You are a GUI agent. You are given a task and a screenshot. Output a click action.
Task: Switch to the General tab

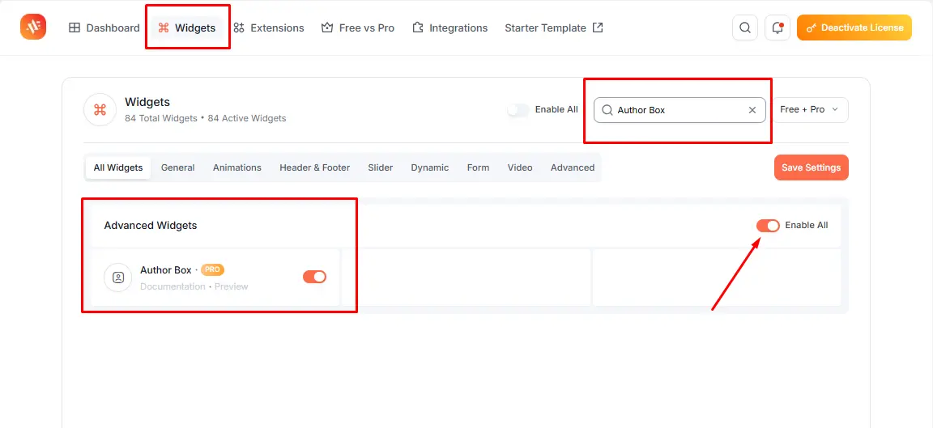(x=178, y=167)
